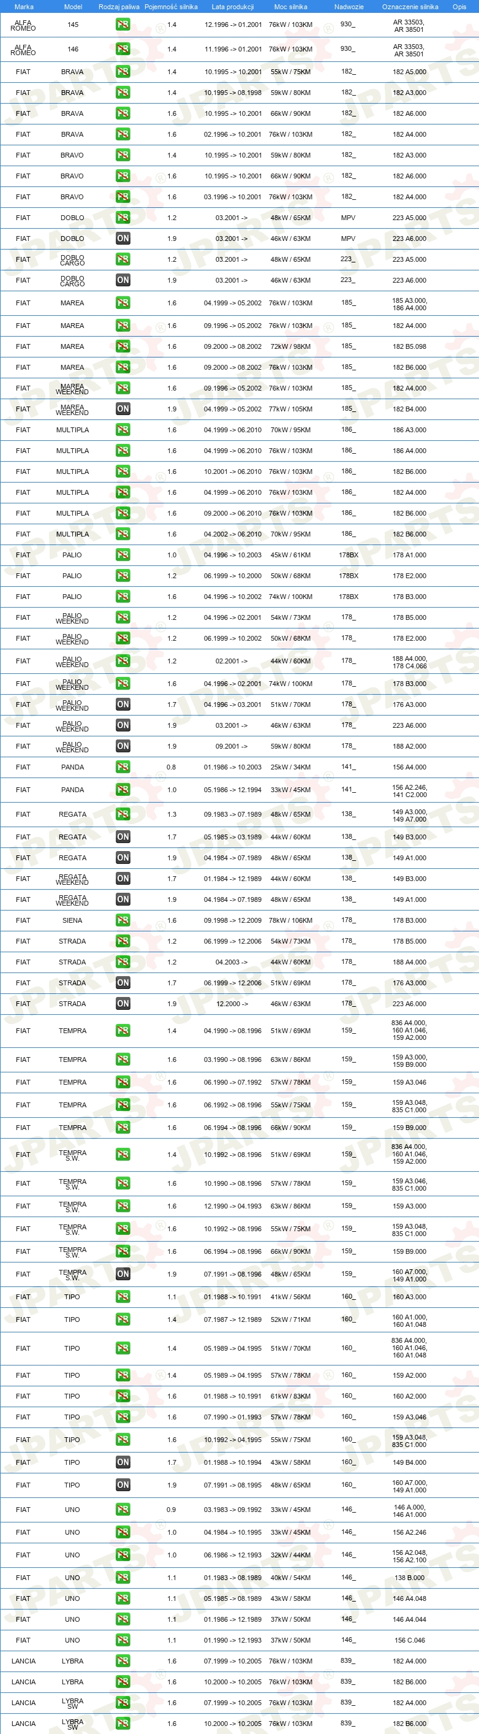
Task: Click diesel ON icon in Tipo 1.7 row
Action: pos(123,1462)
